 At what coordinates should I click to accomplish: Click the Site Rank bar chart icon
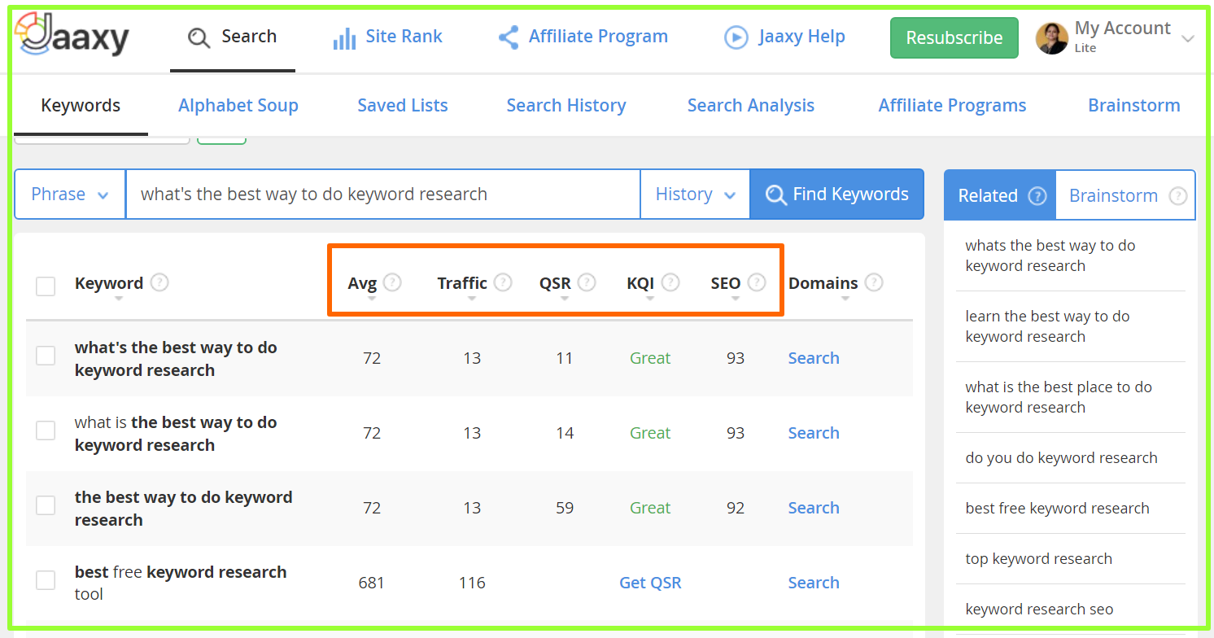coord(344,37)
